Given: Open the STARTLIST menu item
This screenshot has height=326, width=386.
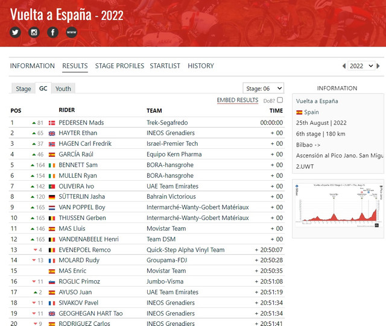Looking at the screenshot, I should click(x=165, y=66).
